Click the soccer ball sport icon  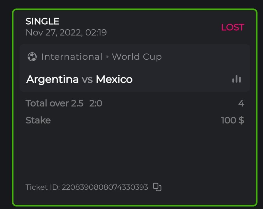click(32, 57)
